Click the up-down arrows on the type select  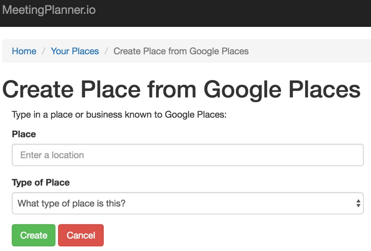point(358,203)
